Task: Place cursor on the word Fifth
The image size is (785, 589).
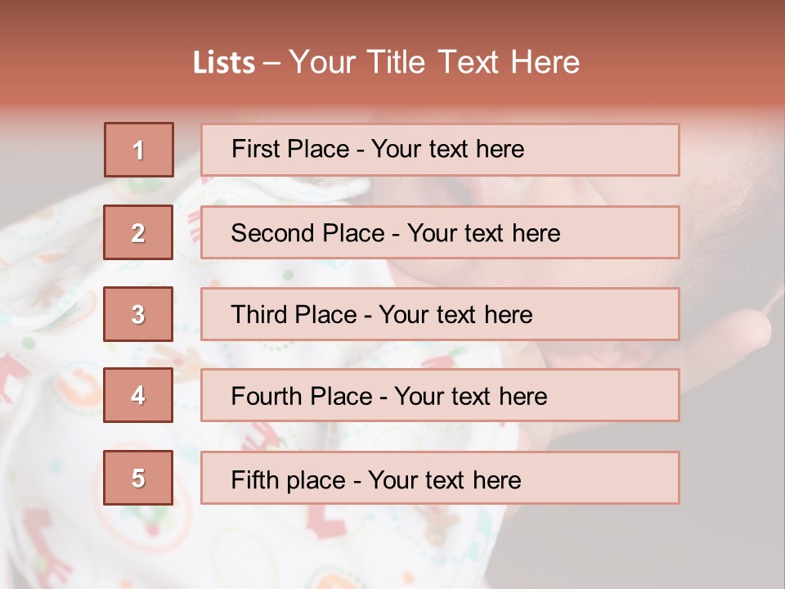Action: click(x=254, y=479)
